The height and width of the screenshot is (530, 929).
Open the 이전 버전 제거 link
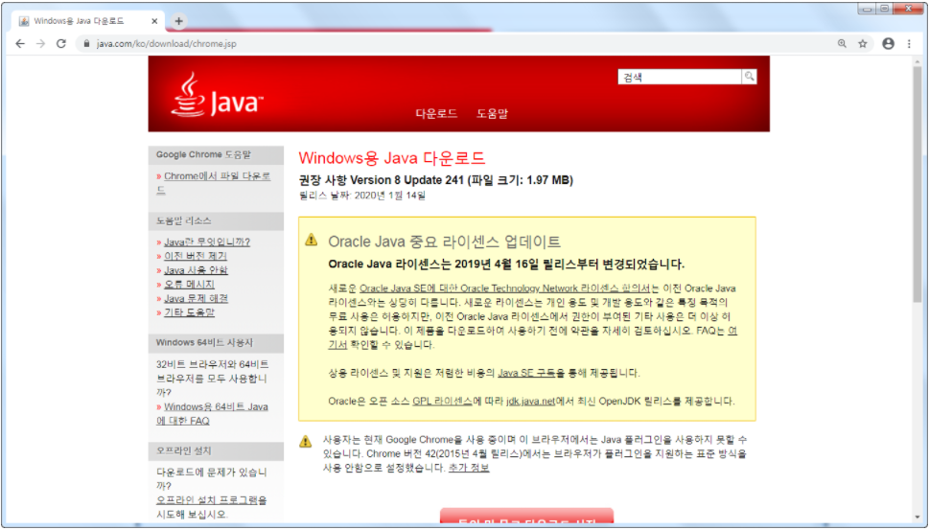click(196, 257)
